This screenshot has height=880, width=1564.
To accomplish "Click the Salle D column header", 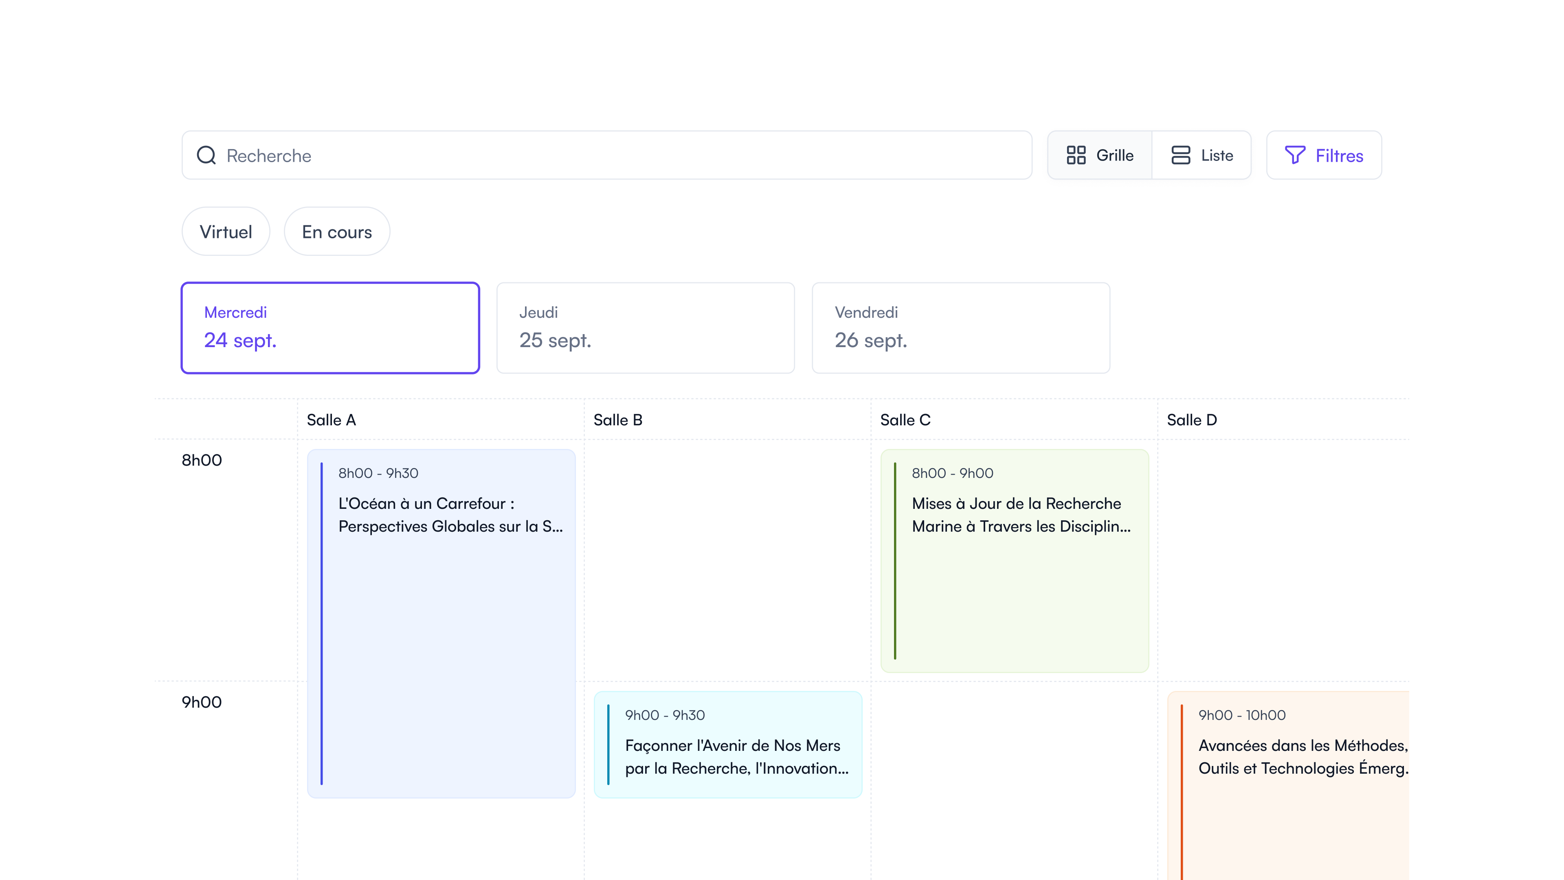I will tap(1192, 420).
